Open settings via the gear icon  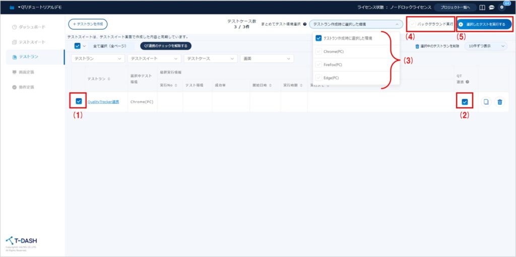(501, 8)
